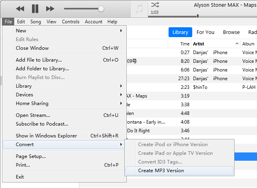Viewport: 257px width, 188px height.
Task: Open the File menu
Action: [x=8, y=22]
